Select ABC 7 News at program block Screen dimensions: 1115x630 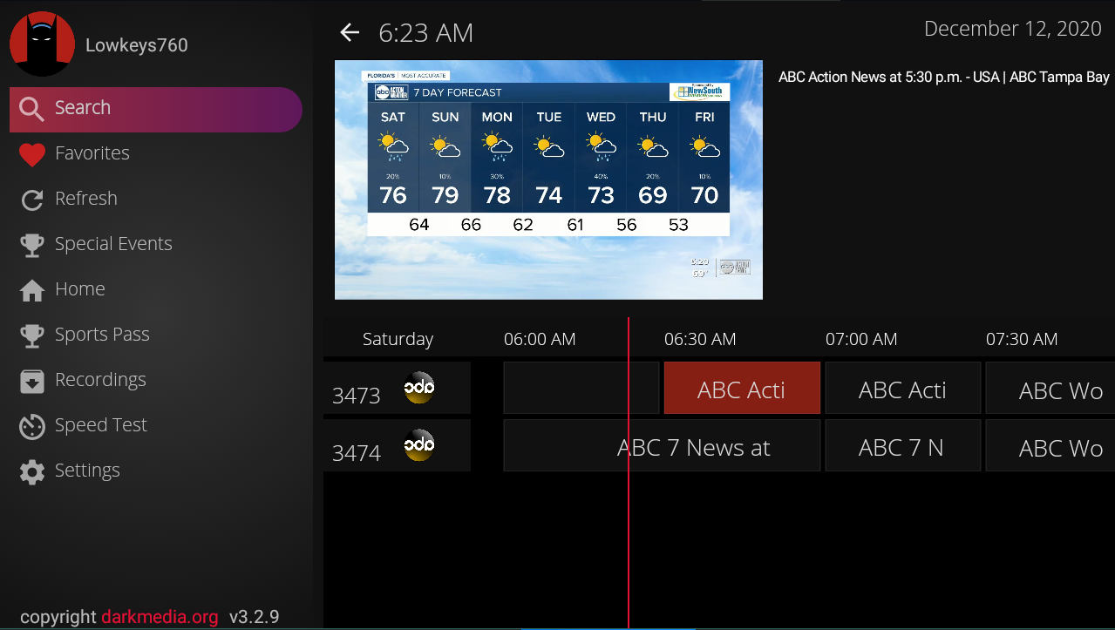pyautogui.click(x=663, y=446)
